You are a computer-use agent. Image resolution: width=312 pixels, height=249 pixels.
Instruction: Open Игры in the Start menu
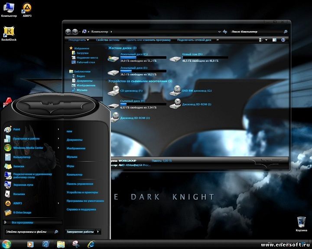[71, 166]
